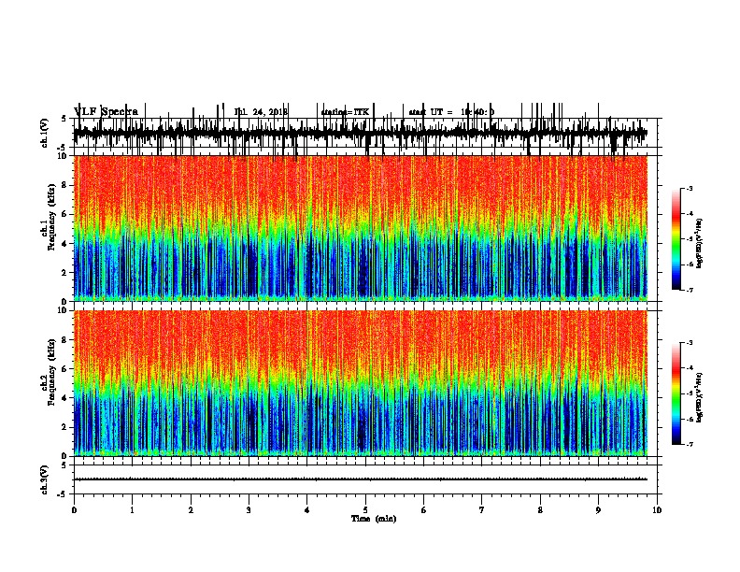
Task: Click the ch.3(V) axis label
Action: 45,479
